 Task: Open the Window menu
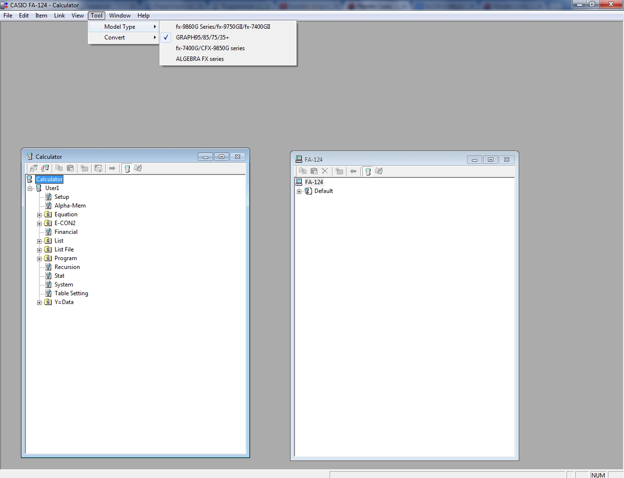point(120,16)
